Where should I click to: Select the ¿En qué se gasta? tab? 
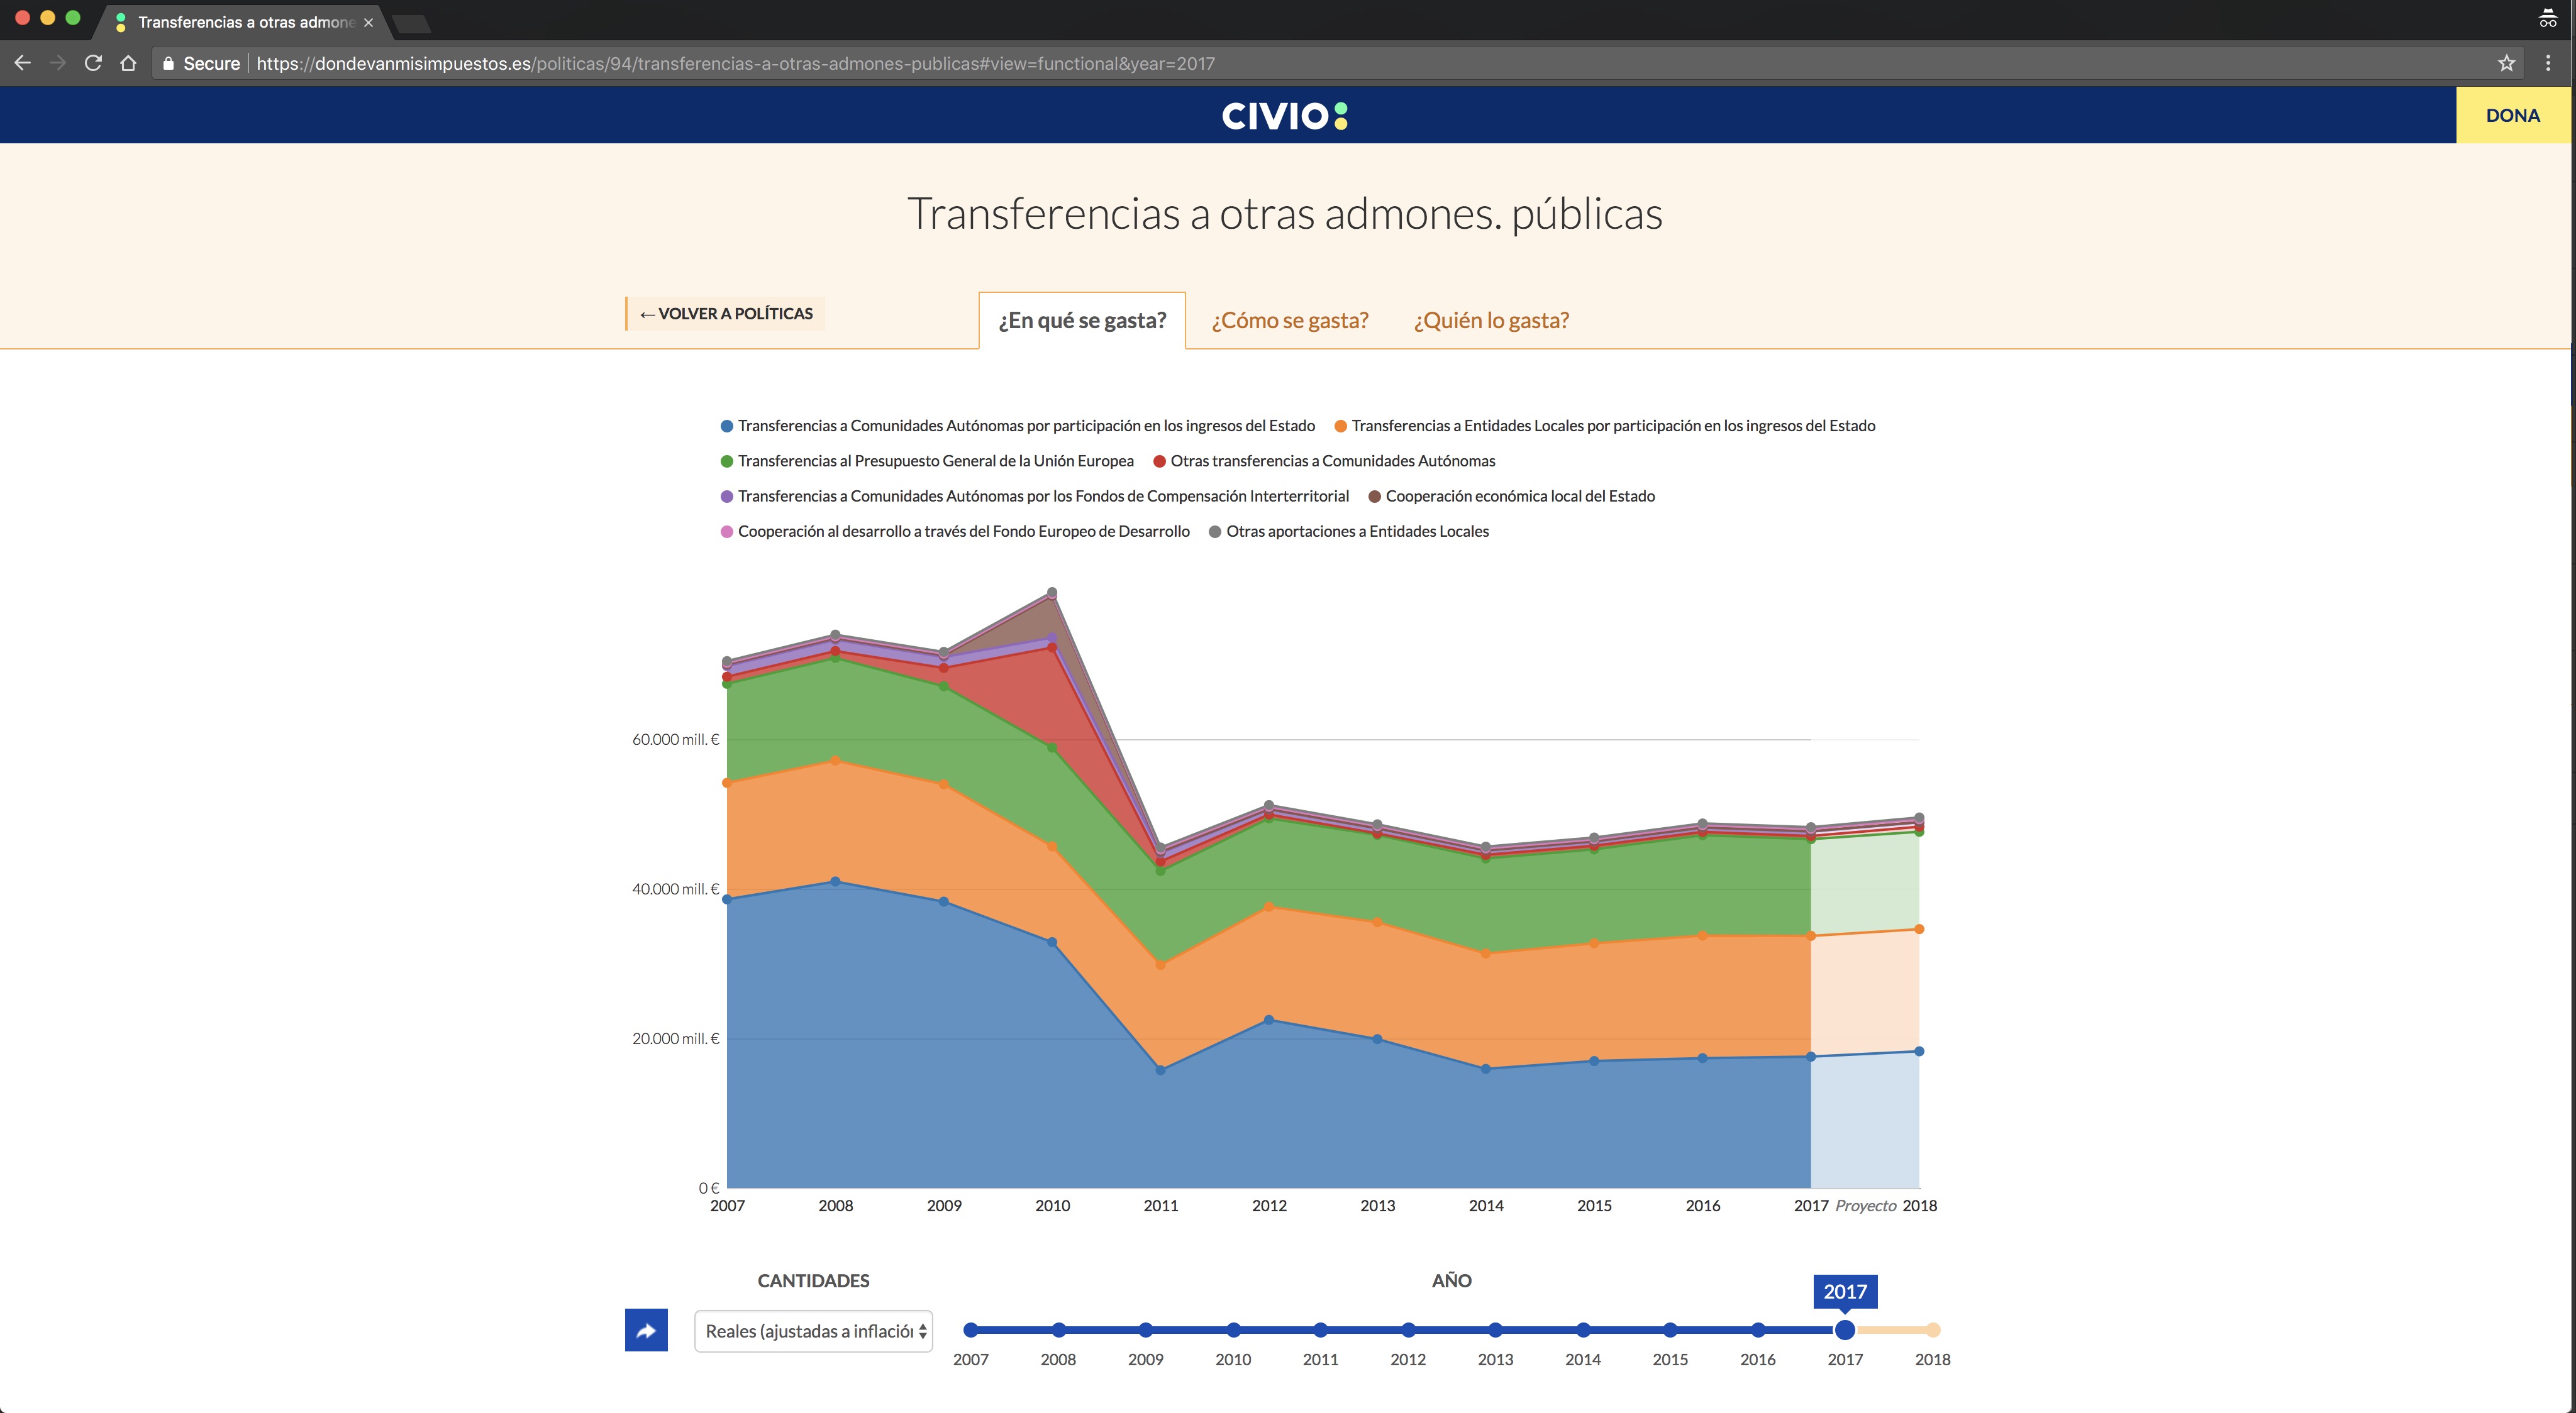[x=1082, y=321]
